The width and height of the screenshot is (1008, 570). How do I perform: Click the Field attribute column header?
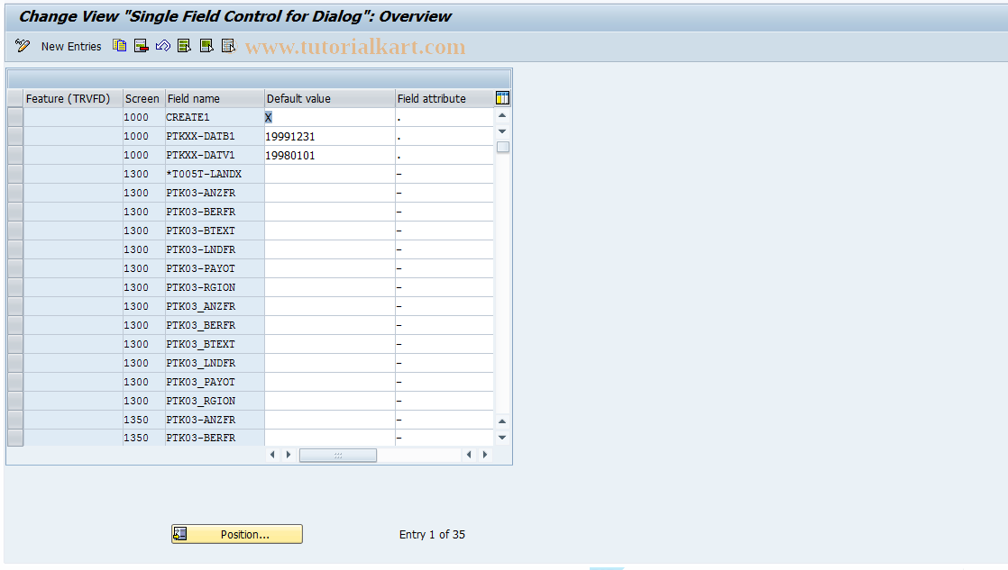click(444, 99)
